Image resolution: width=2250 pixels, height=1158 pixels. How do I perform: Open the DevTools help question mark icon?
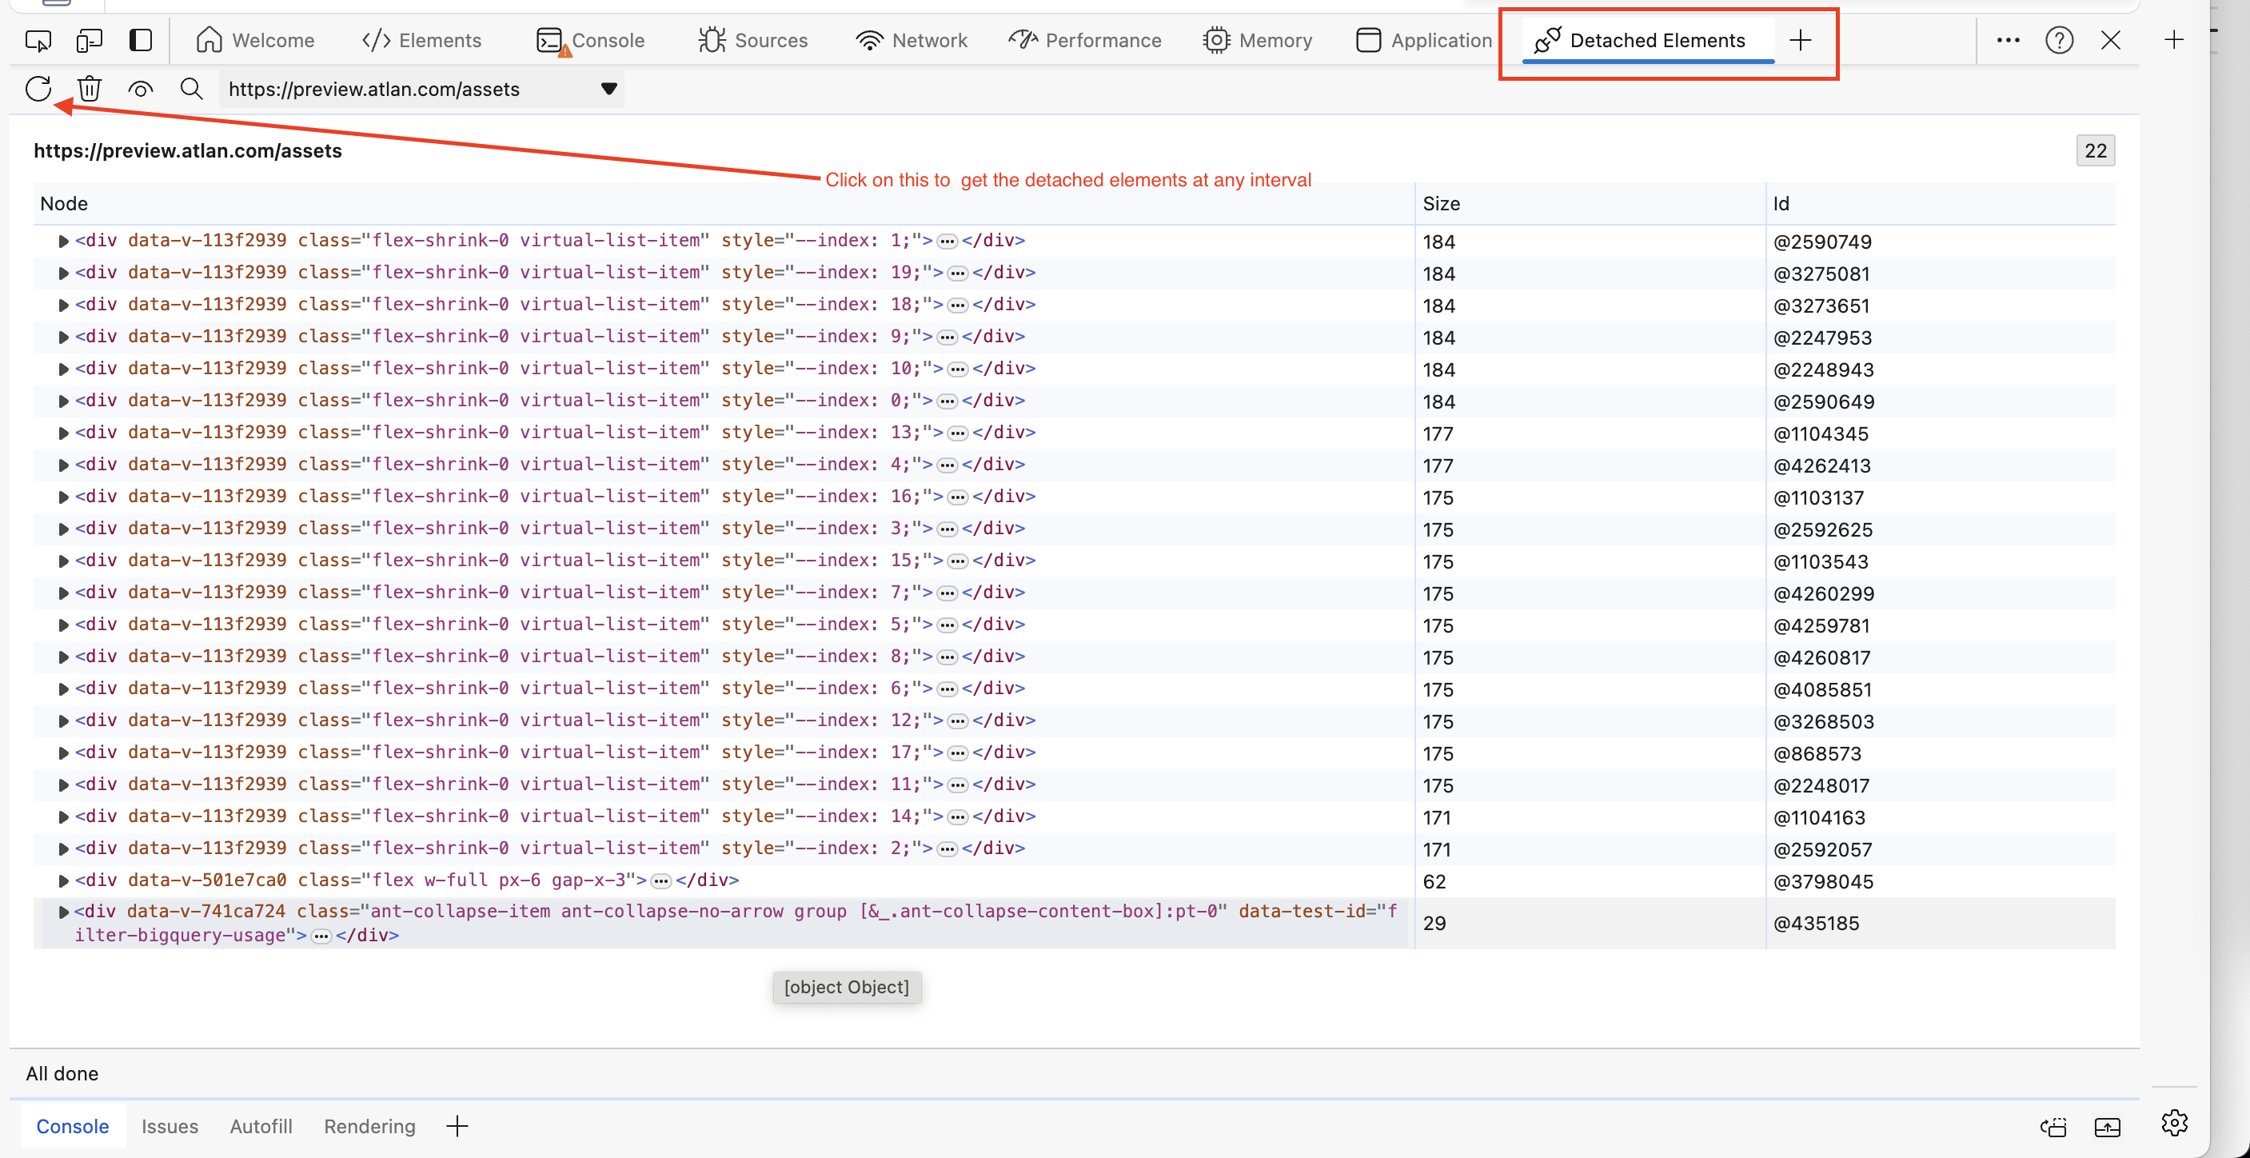point(2059,40)
